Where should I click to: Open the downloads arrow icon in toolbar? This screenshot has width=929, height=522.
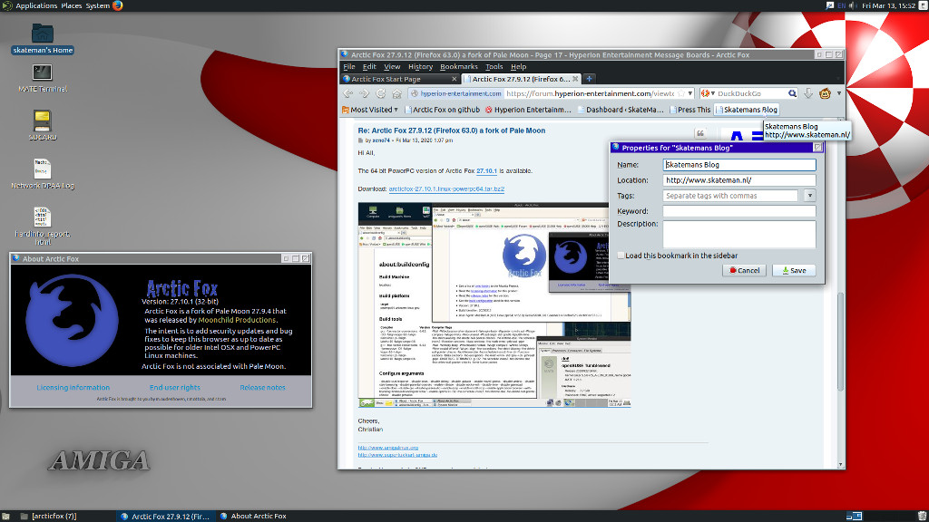point(808,93)
